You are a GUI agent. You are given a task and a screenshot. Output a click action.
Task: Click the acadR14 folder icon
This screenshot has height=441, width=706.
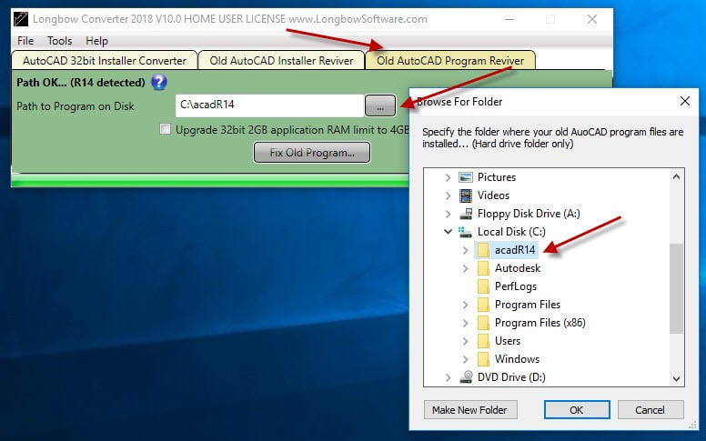tap(483, 250)
